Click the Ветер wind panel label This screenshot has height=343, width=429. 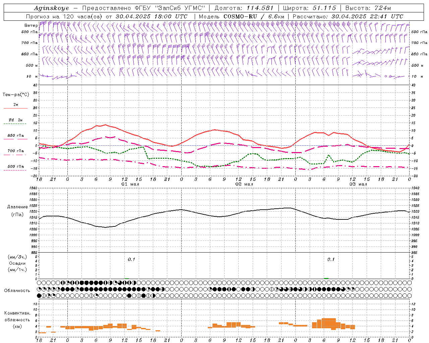coord(31,25)
